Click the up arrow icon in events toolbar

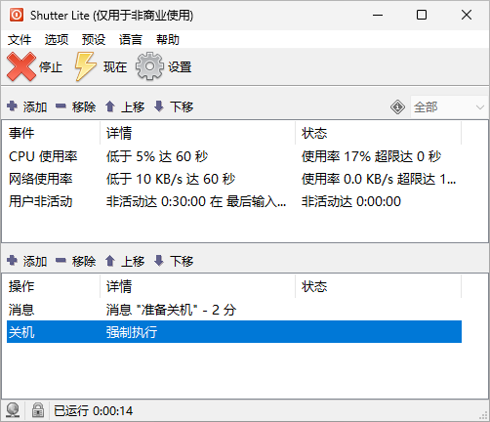(x=110, y=106)
